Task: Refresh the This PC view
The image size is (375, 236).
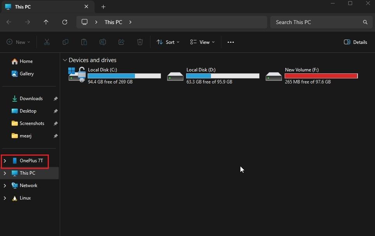Action: point(65,22)
